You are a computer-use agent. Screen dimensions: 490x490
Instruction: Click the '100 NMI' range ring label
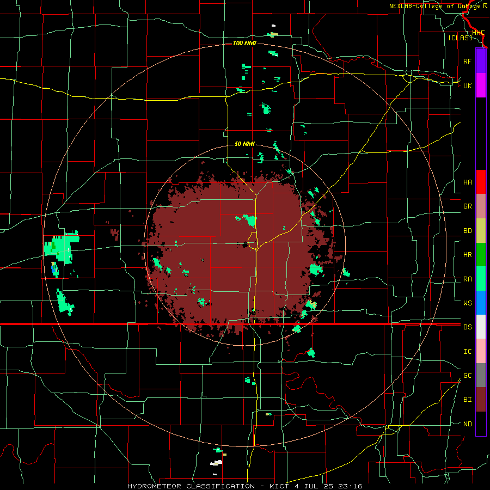coord(244,43)
